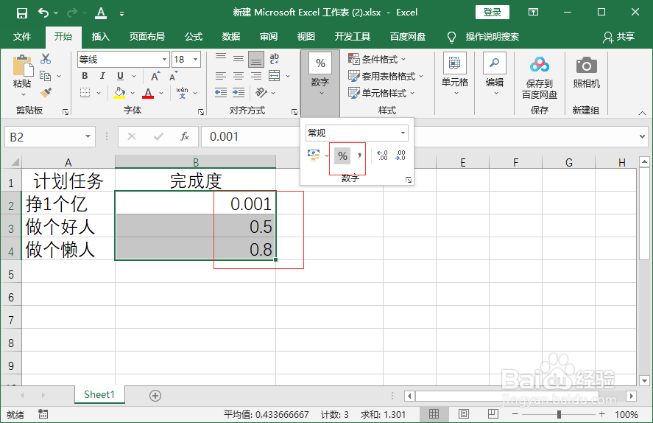
Task: Decrease indent
Action: click(221, 93)
